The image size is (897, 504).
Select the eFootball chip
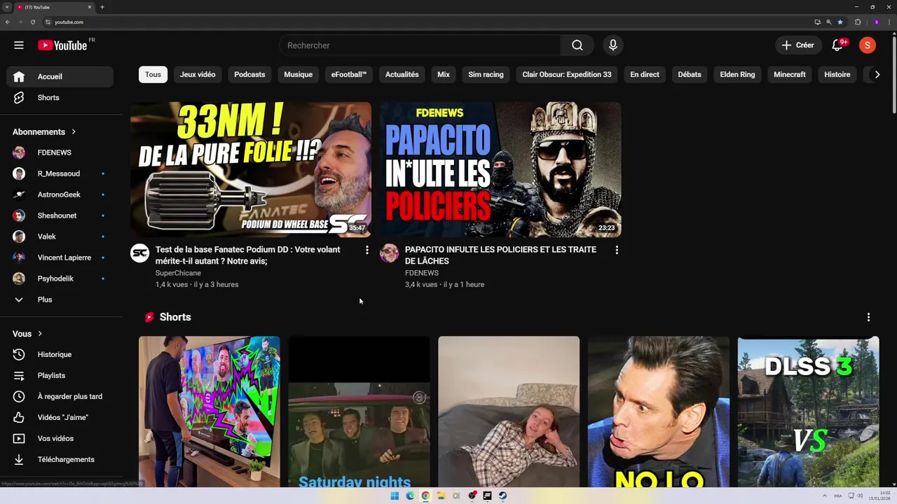349,74
